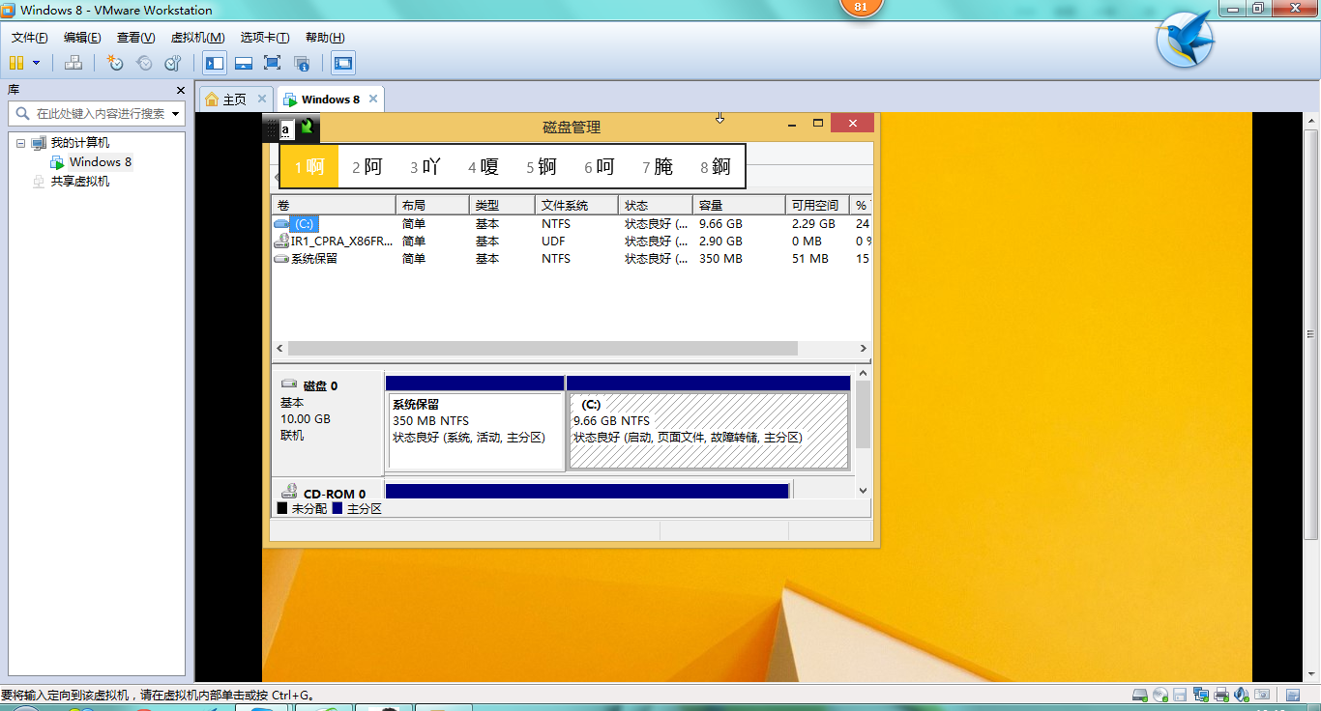Click the horizontal scrollbar thumb in volume list
The width and height of the screenshot is (1321, 711).
(x=543, y=349)
